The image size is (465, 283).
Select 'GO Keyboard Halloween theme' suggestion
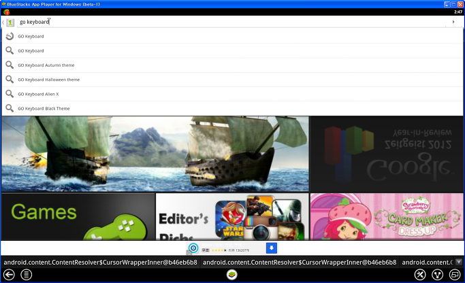233,80
